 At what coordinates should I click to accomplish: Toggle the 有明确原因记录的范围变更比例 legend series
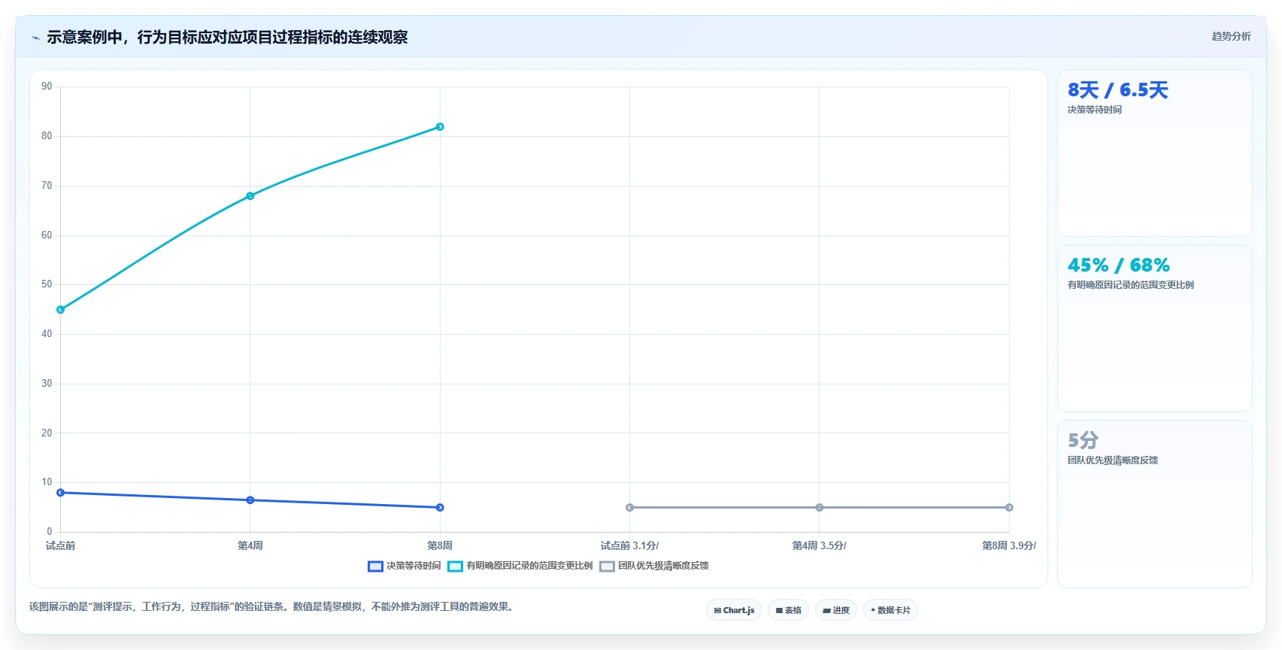tap(520, 566)
